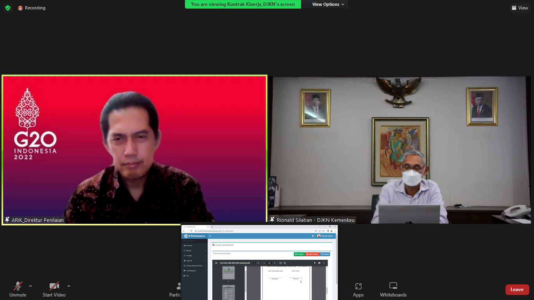Screen dimensions: 534x300
Task: Select Rionald Silaban's video tile
Action: [x=399, y=150]
